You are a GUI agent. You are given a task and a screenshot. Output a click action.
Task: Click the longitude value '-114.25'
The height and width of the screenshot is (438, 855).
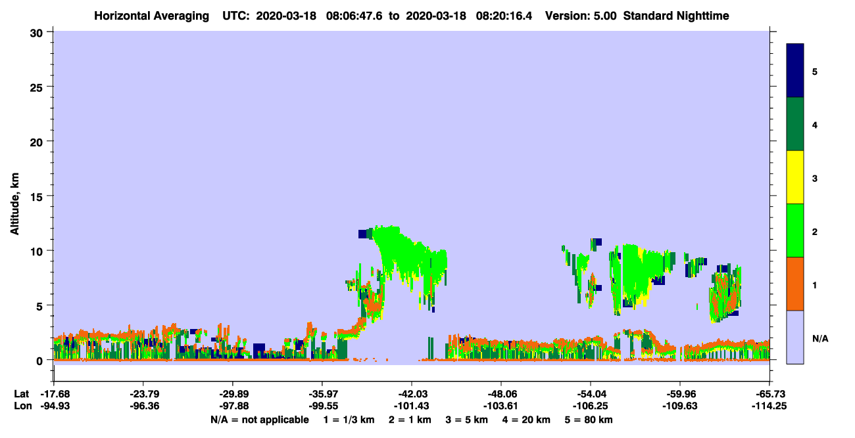769,406
